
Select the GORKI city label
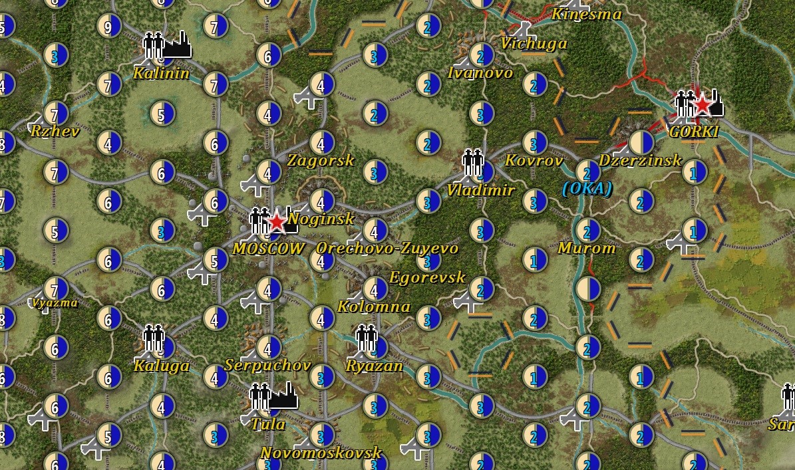click(x=694, y=132)
